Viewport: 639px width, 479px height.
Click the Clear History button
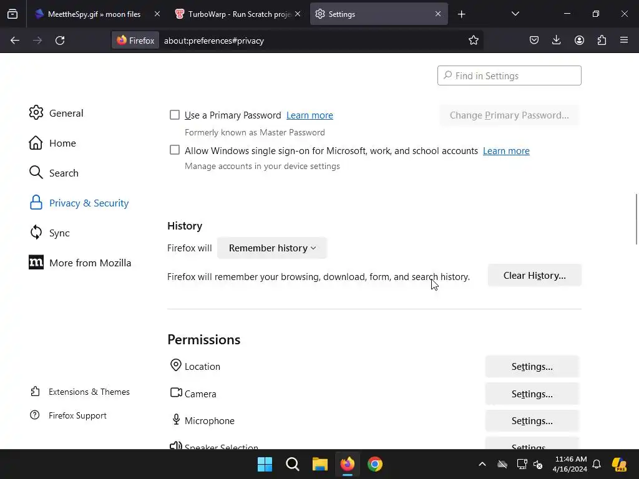[x=534, y=276]
